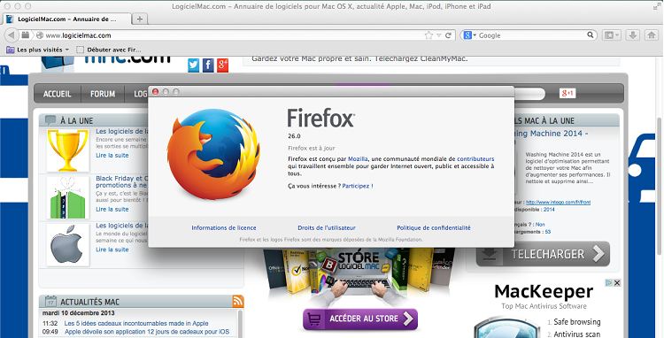Open Apple dévoile son application 12 jours link

click(147, 332)
